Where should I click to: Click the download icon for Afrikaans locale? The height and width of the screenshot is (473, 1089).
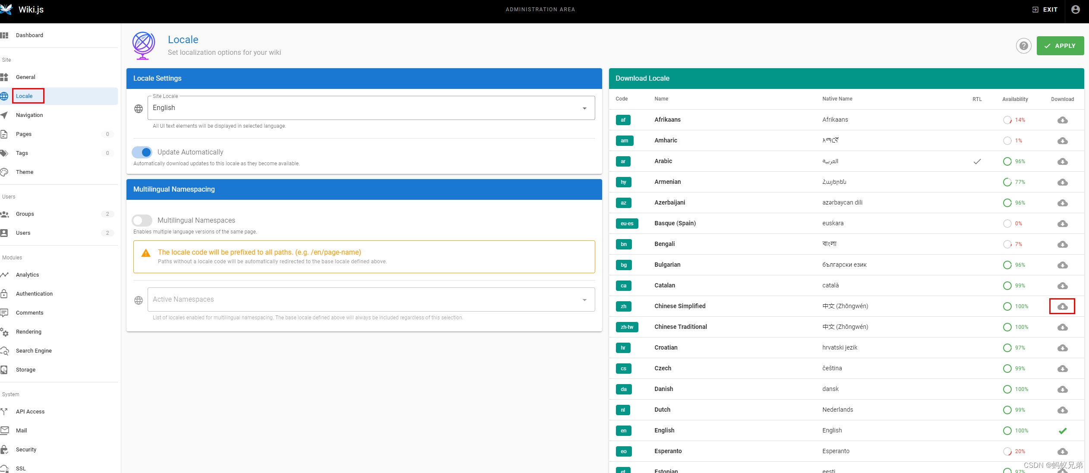(1062, 120)
